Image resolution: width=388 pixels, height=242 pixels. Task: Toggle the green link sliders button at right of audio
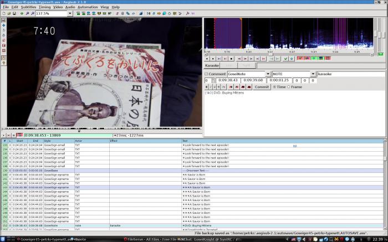coord(380,54)
